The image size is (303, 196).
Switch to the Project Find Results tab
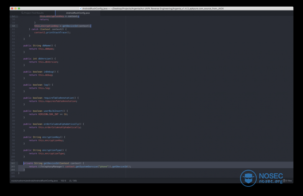(x=33, y=13)
